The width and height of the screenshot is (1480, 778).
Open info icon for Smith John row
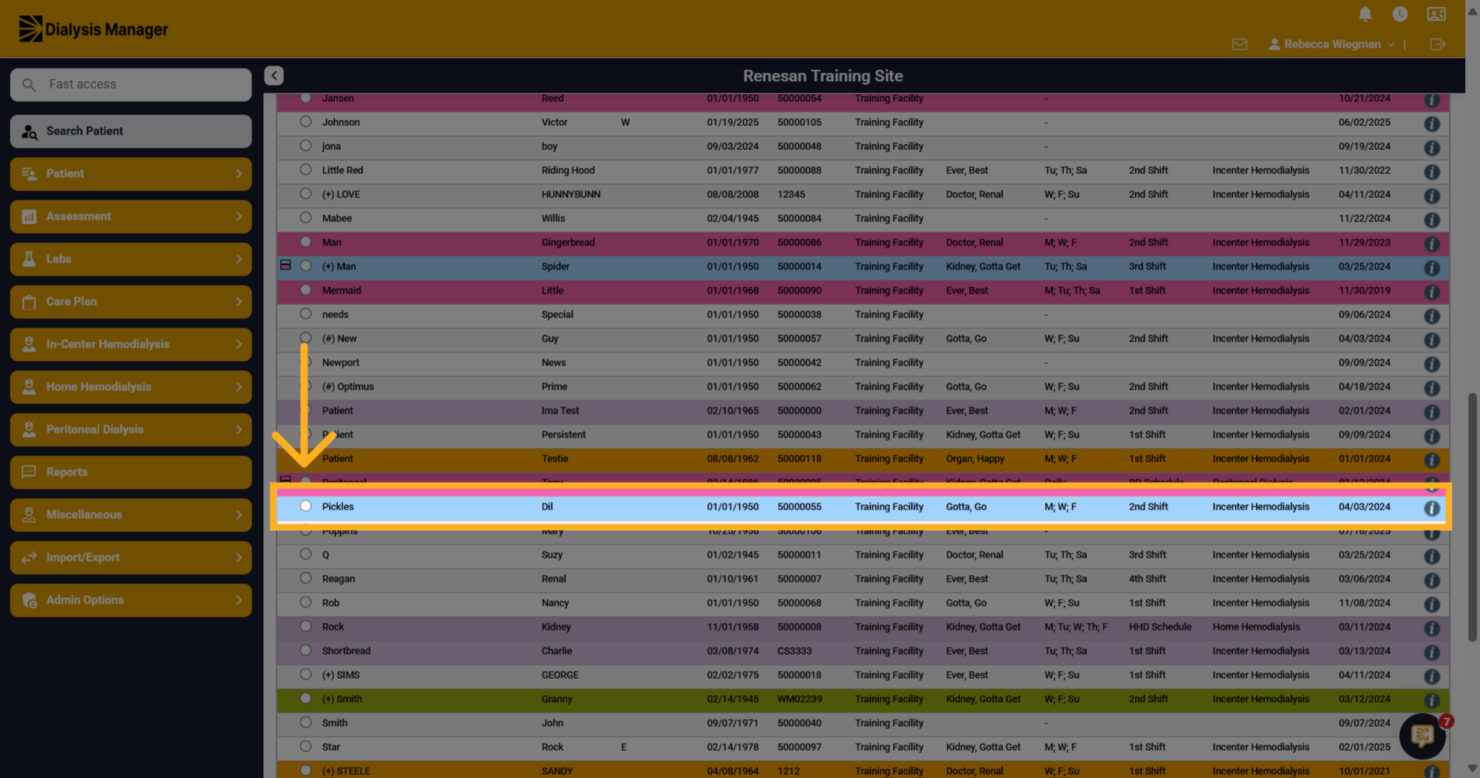[1432, 724]
